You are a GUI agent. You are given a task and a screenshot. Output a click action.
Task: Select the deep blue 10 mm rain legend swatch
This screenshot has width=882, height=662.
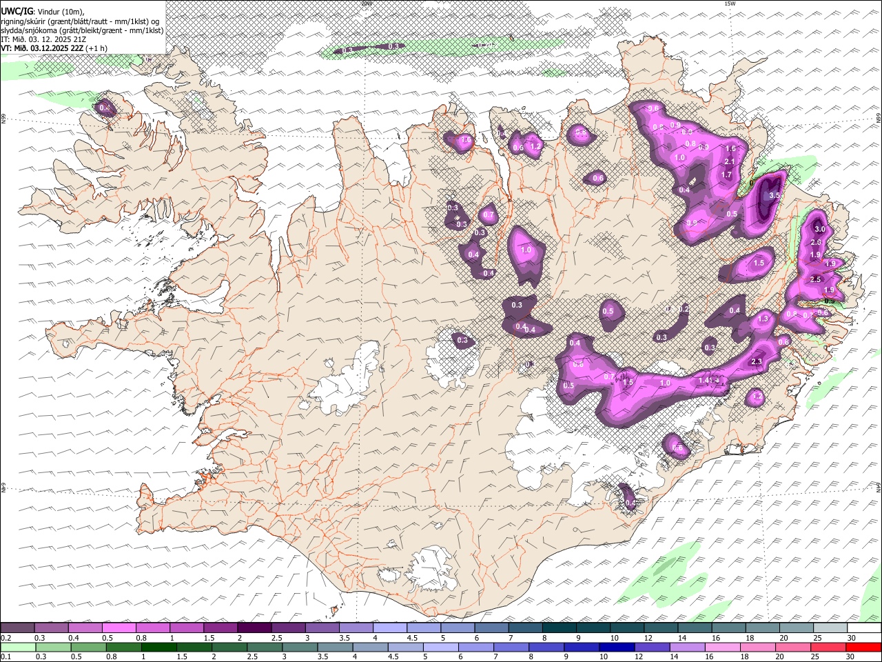point(617,648)
